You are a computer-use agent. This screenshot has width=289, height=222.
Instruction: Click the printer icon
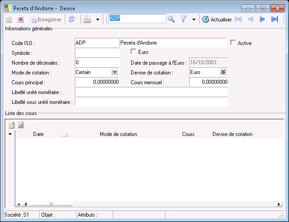tap(88, 19)
